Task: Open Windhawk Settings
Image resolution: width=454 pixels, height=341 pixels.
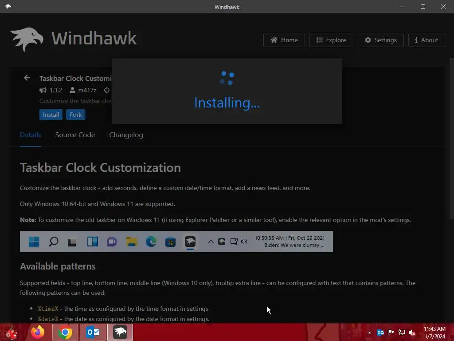Action: (x=381, y=40)
